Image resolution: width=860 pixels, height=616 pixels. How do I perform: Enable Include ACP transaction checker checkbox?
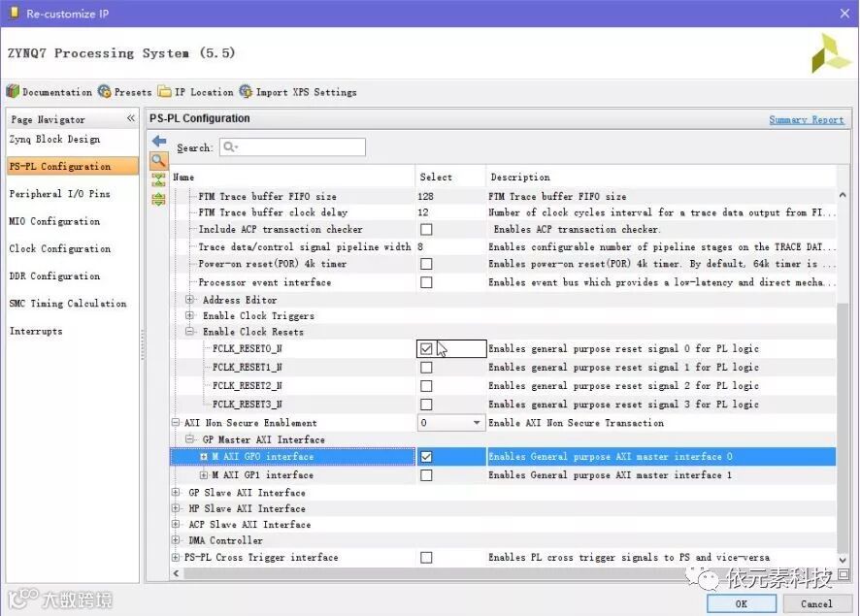pyautogui.click(x=426, y=229)
